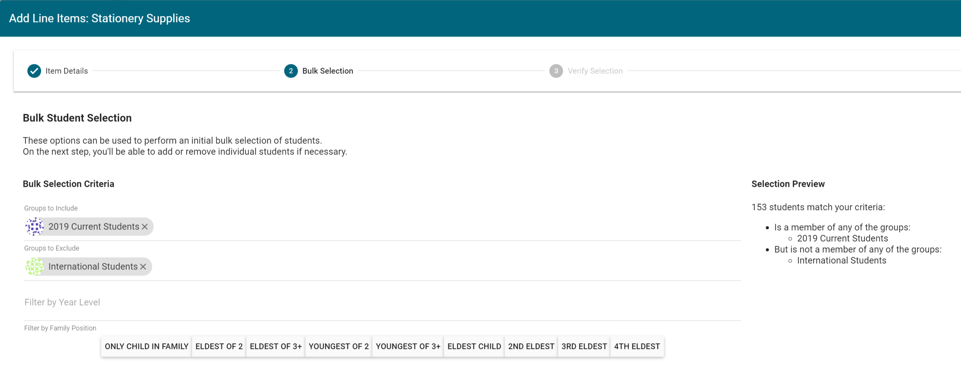961x371 pixels.
Task: Click the International Students group icon
Action: coord(35,266)
